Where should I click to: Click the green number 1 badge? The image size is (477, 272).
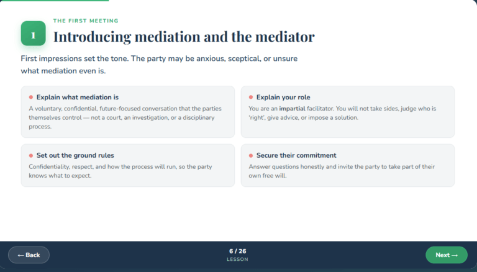33,33
